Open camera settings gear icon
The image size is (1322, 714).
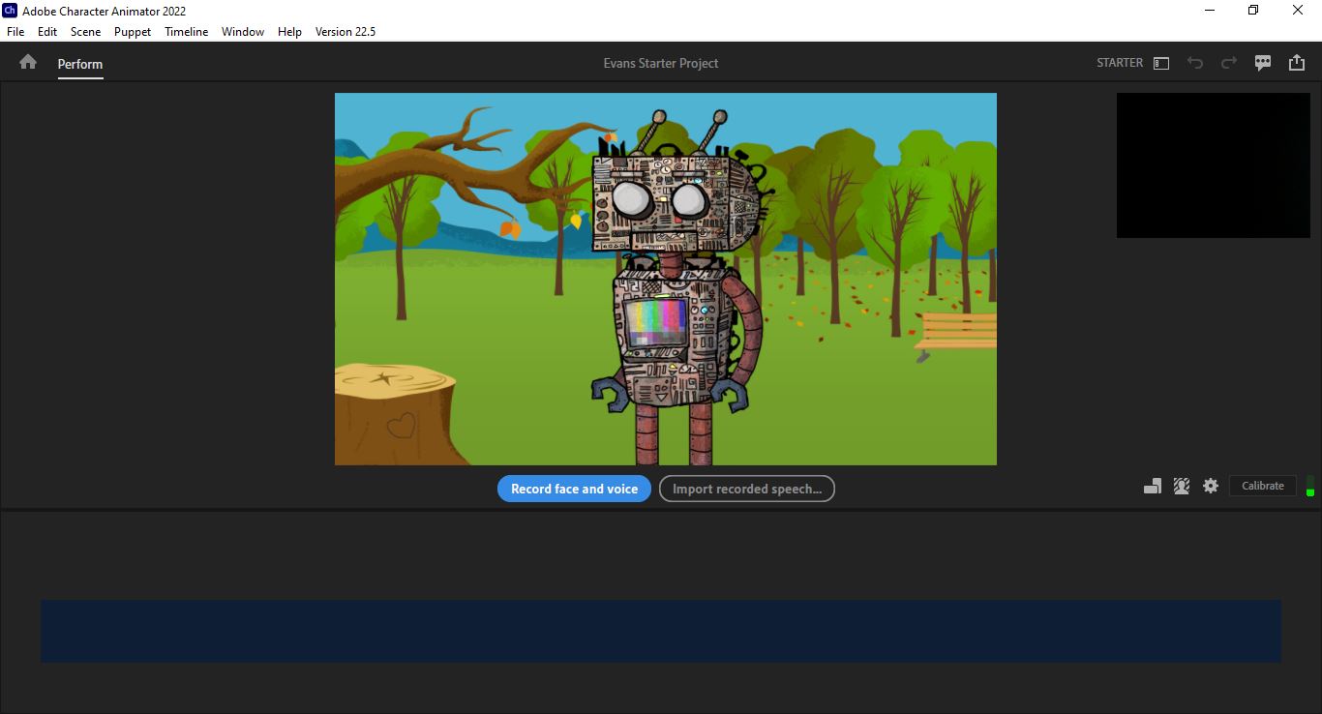1211,486
